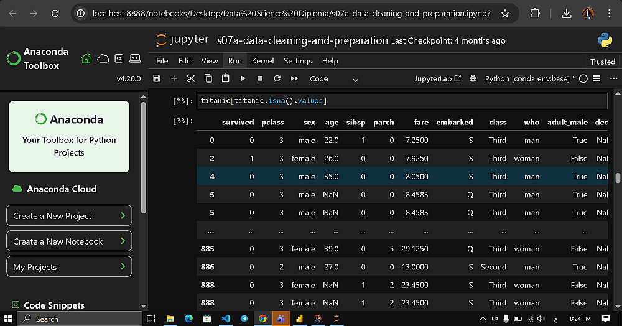Screen dimensions: 622x326
Task: Open the Kernel menu
Action: pyautogui.click(x=262, y=61)
